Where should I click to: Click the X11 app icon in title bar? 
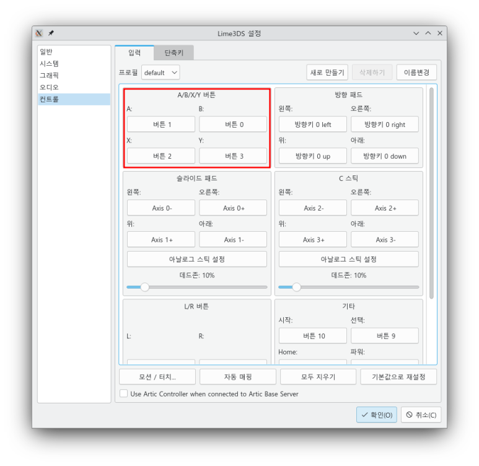tap(39, 33)
